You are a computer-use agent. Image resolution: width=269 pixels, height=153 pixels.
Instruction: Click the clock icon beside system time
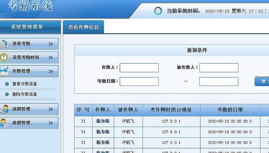coord(158,11)
